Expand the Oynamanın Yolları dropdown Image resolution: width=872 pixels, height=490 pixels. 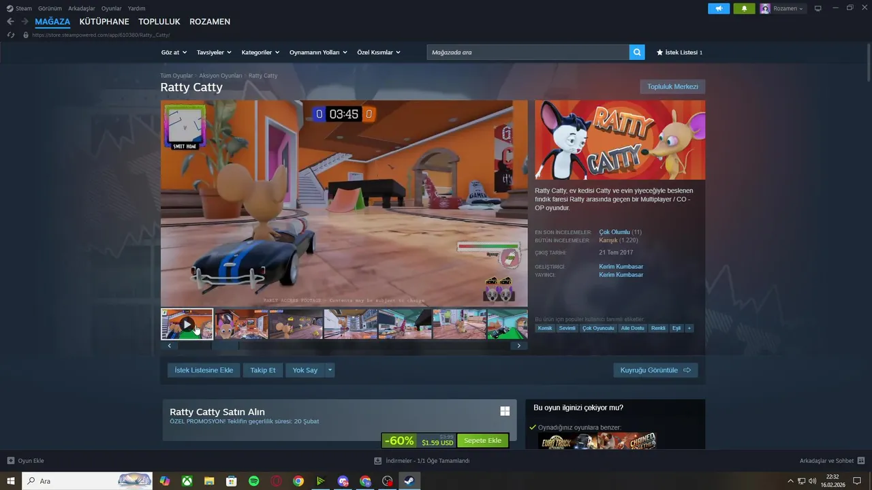click(x=318, y=52)
